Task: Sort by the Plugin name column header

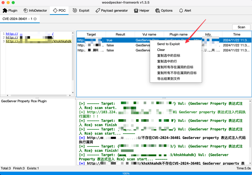Action: pyautogui.click(x=178, y=34)
